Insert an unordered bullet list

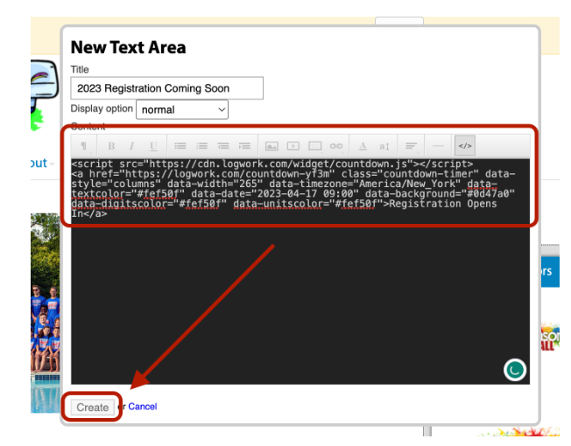180,146
